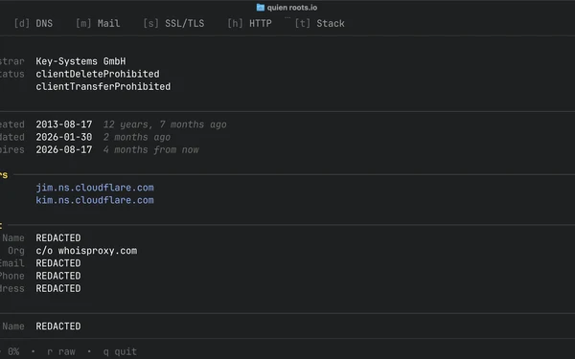575x359 pixels.
Task: Click registrar value Key-Systems GmbH
Action: coord(80,61)
